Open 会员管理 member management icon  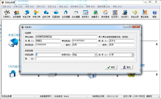tap(17, 14)
